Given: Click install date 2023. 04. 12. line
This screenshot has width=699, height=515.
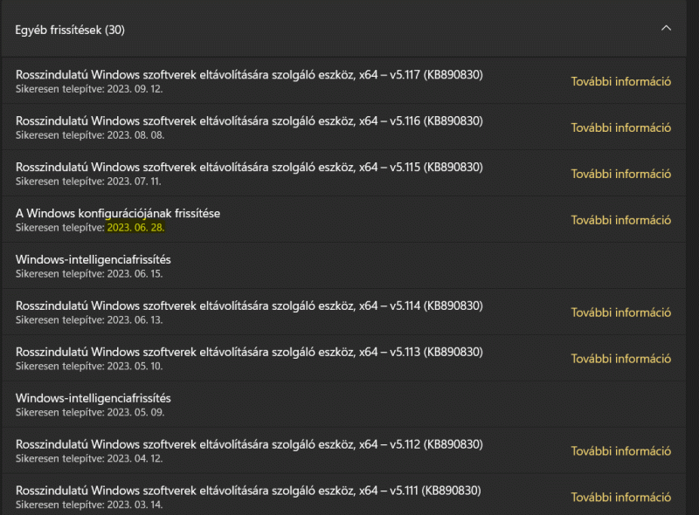Looking at the screenshot, I should point(89,459).
